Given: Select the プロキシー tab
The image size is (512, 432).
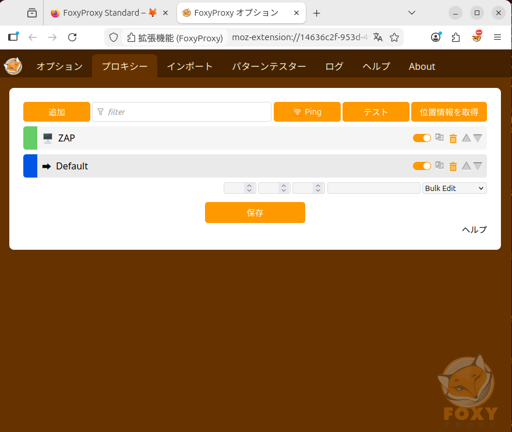Looking at the screenshot, I should pos(125,66).
